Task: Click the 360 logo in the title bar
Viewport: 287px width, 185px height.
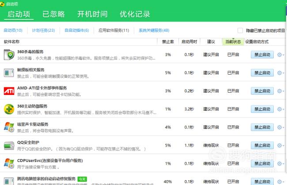Action: coord(2,4)
